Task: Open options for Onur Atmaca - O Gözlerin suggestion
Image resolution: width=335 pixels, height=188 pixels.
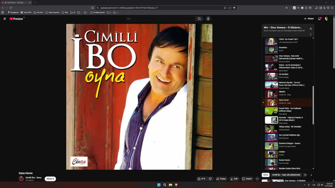Action: [313, 181]
